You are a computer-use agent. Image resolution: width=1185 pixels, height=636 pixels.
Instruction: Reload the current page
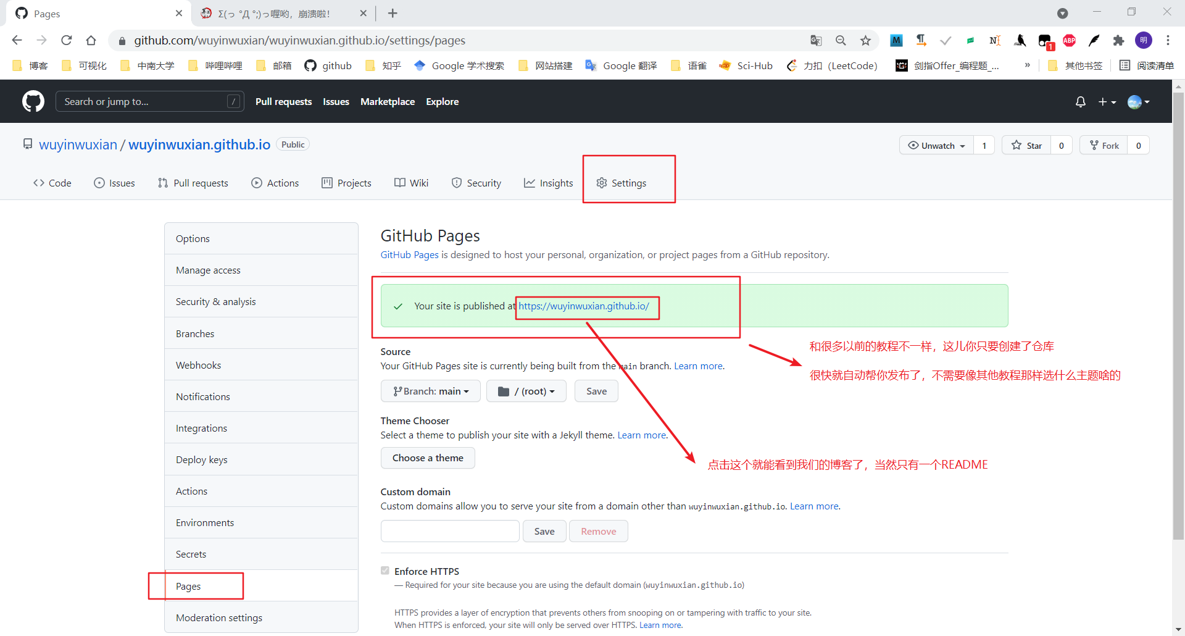pyautogui.click(x=67, y=40)
